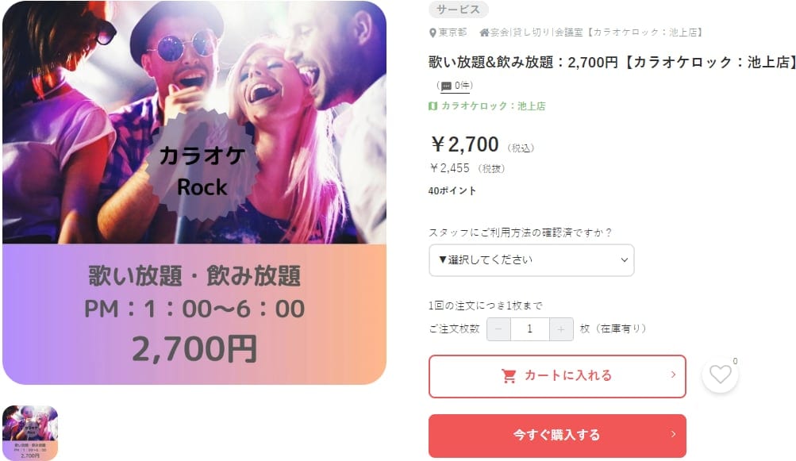796x461 pixels.
Task: Click the house icon by 宴会 category
Action: [484, 33]
